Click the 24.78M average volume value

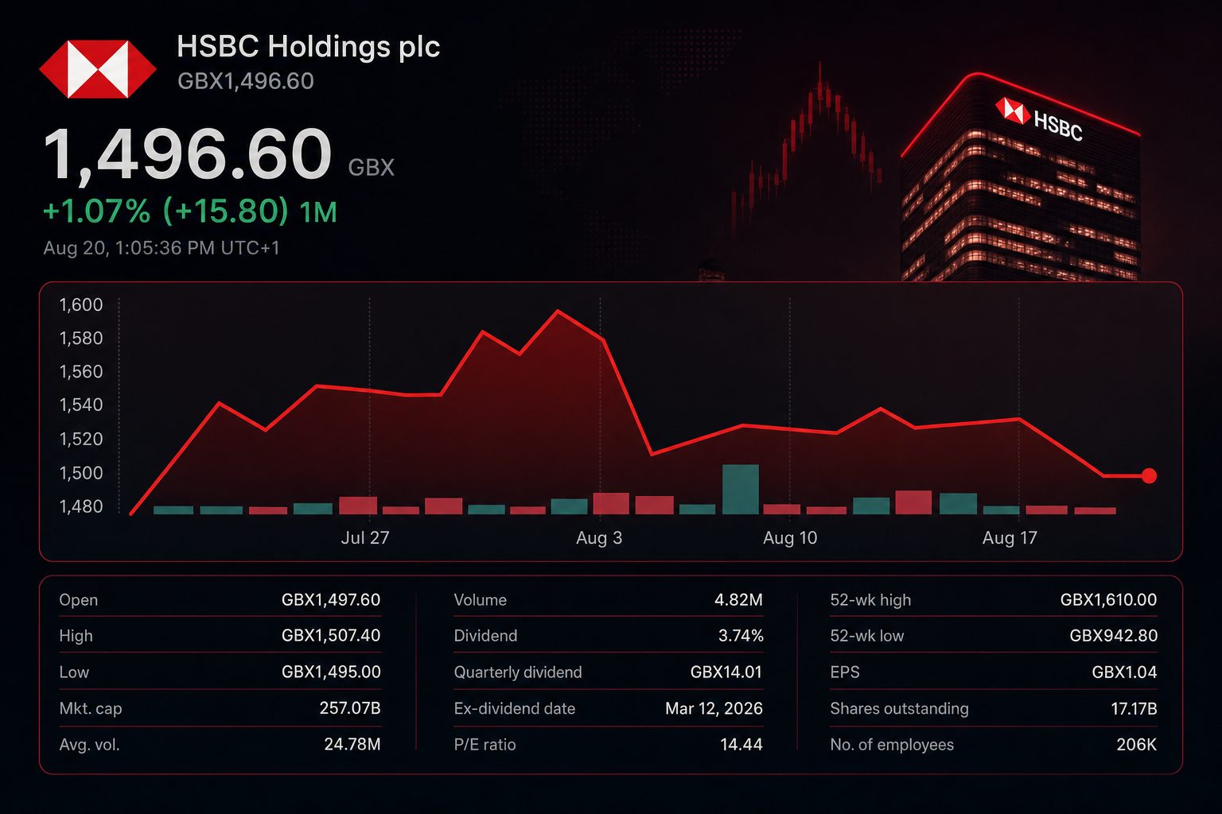coord(352,745)
